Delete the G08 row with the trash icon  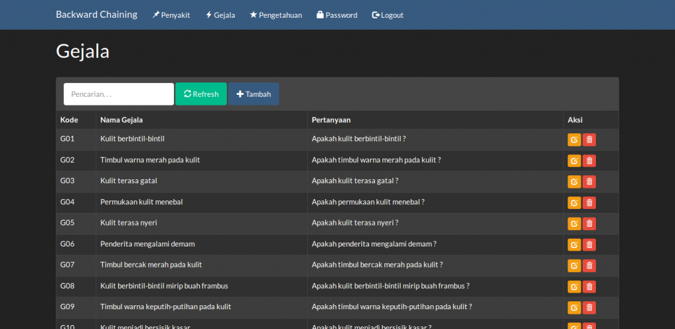pos(589,287)
